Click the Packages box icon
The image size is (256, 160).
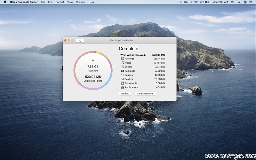(x=122, y=71)
